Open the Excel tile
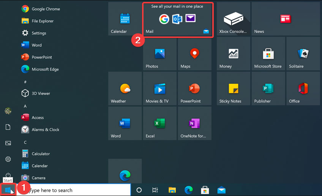 click(160, 123)
